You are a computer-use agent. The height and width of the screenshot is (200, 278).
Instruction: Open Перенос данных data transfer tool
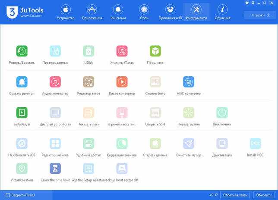(x=55, y=51)
